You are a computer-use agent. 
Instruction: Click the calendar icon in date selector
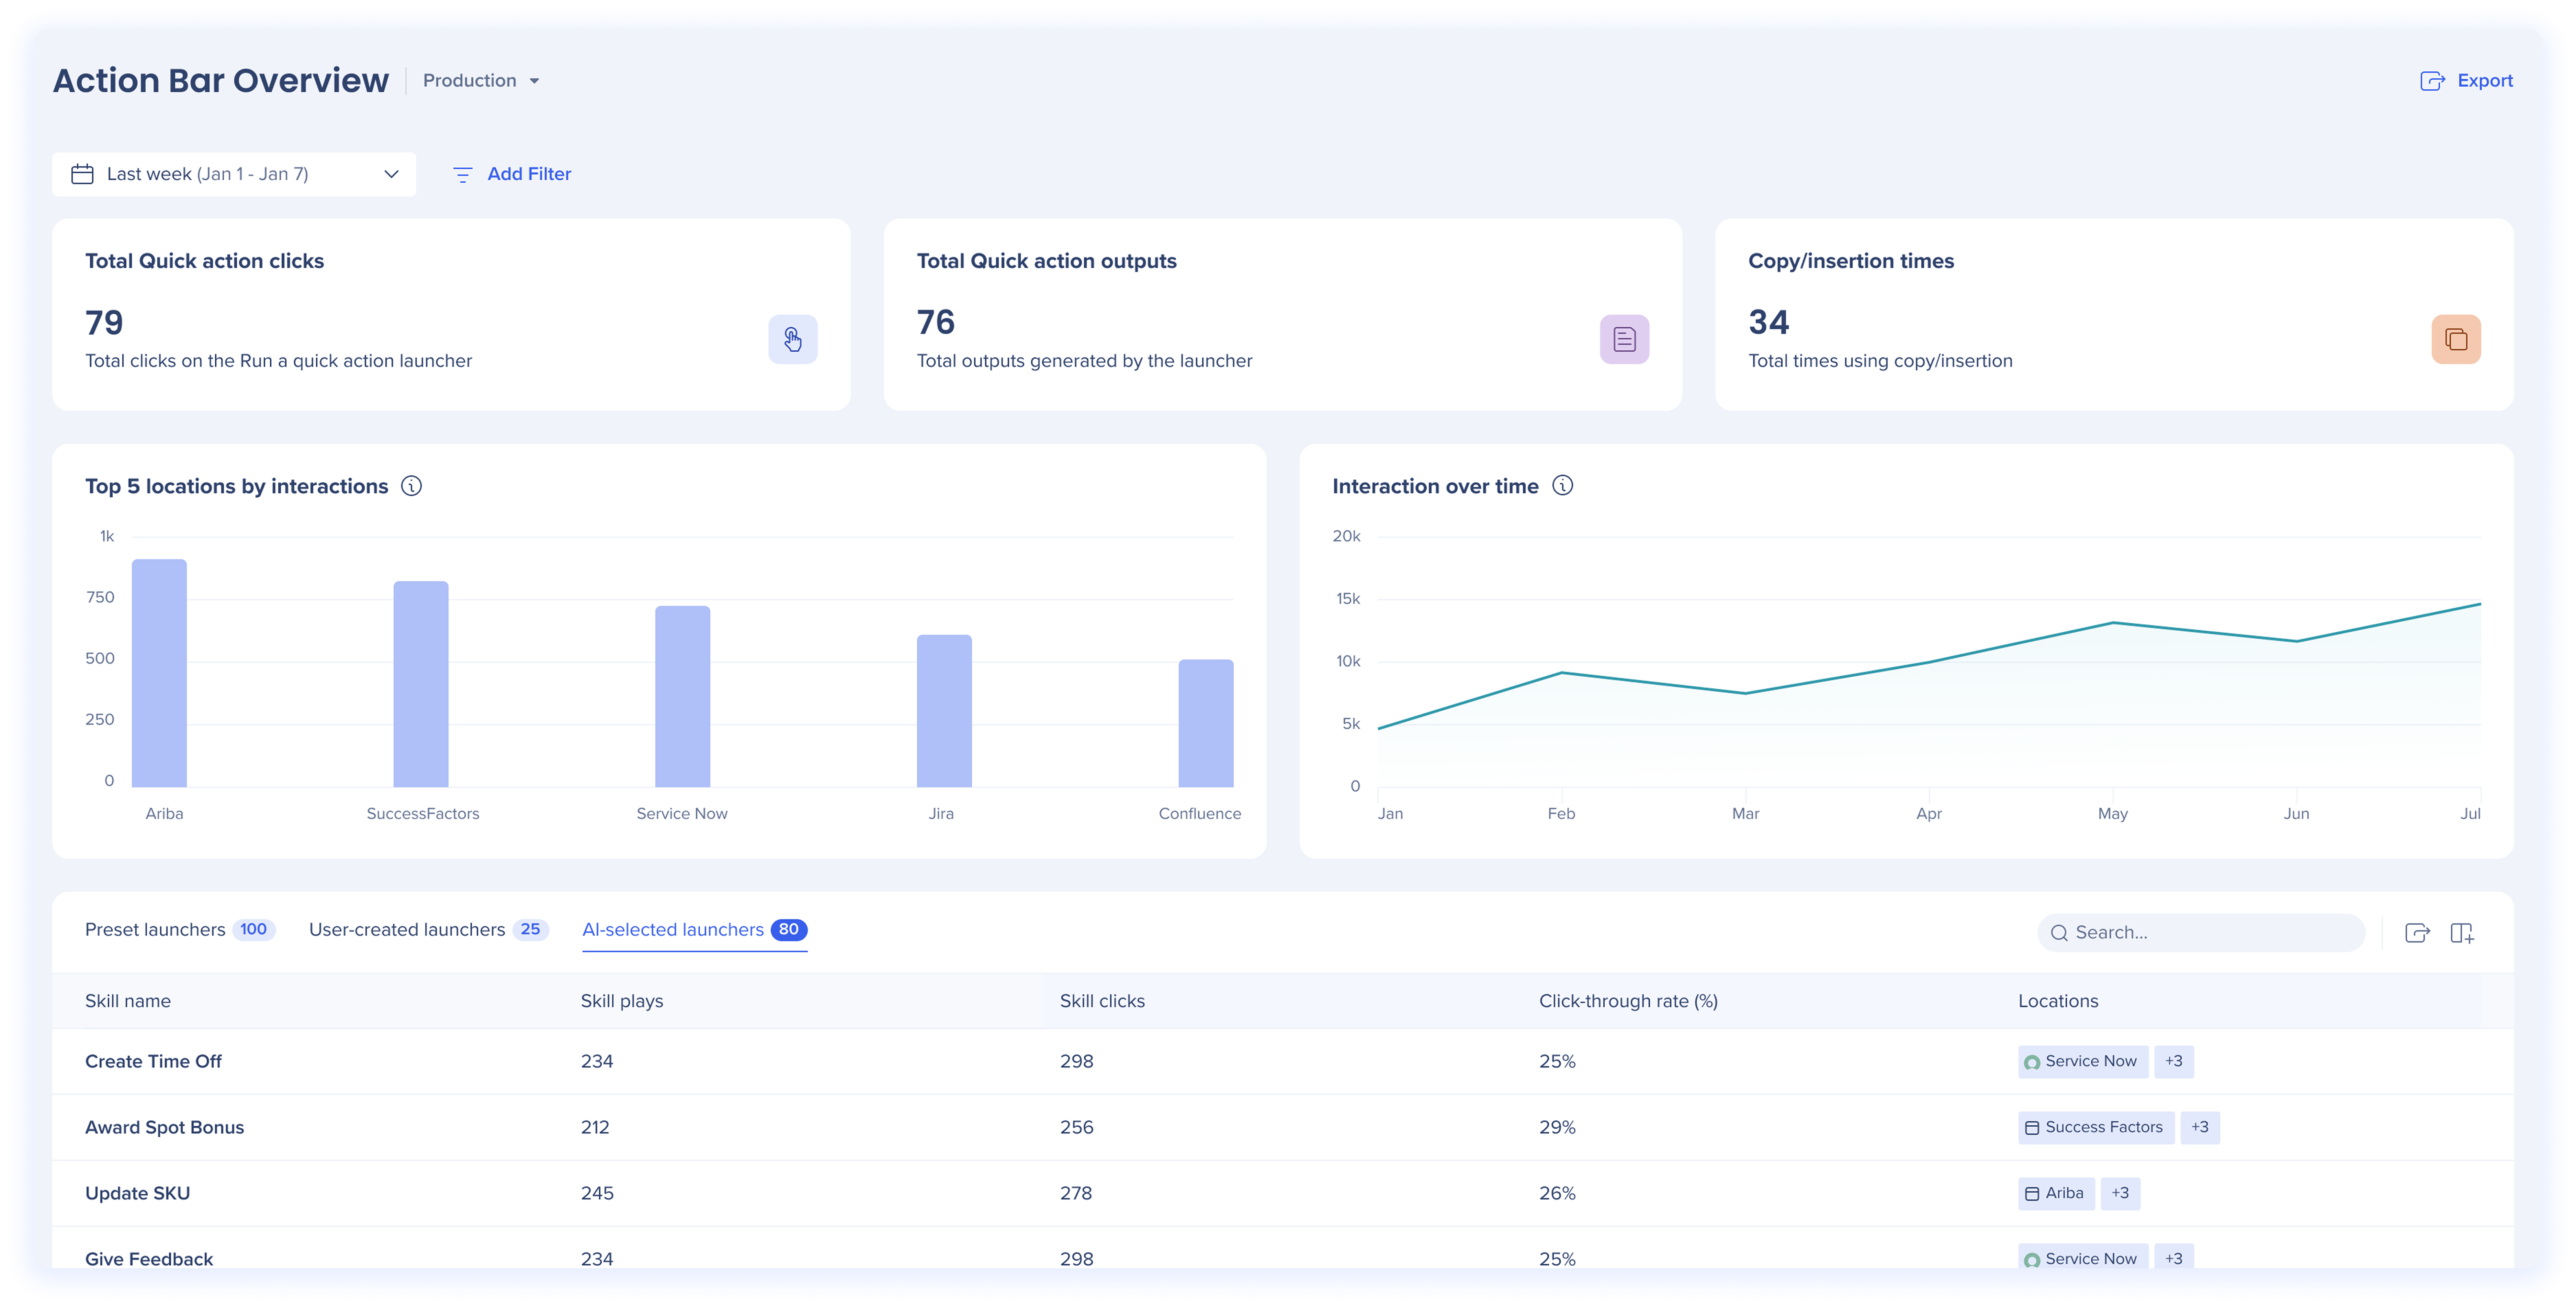point(82,174)
